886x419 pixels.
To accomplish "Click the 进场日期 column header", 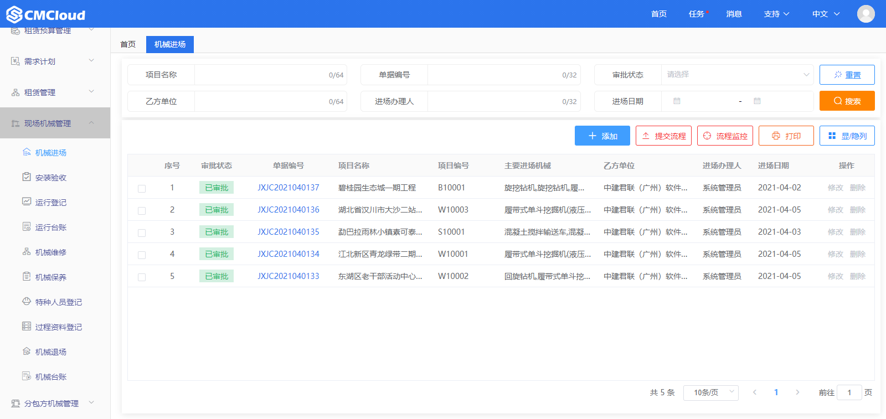I will (x=774, y=165).
